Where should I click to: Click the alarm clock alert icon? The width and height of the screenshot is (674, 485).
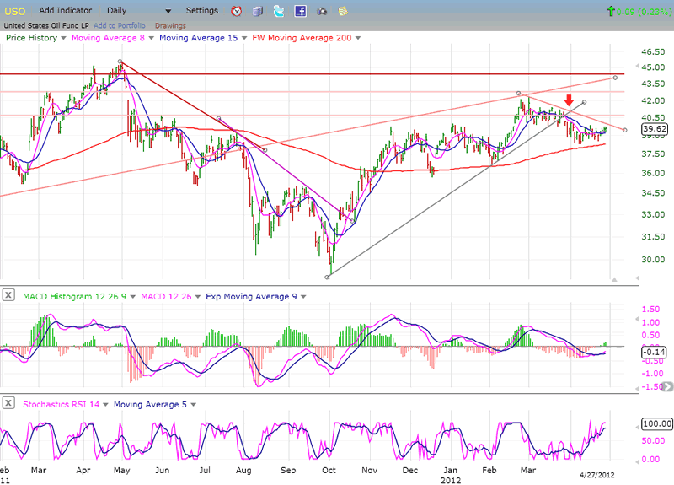pyautogui.click(x=237, y=11)
